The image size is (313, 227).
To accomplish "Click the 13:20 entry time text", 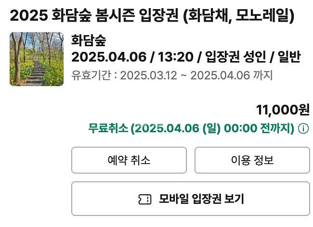I will (176, 57).
